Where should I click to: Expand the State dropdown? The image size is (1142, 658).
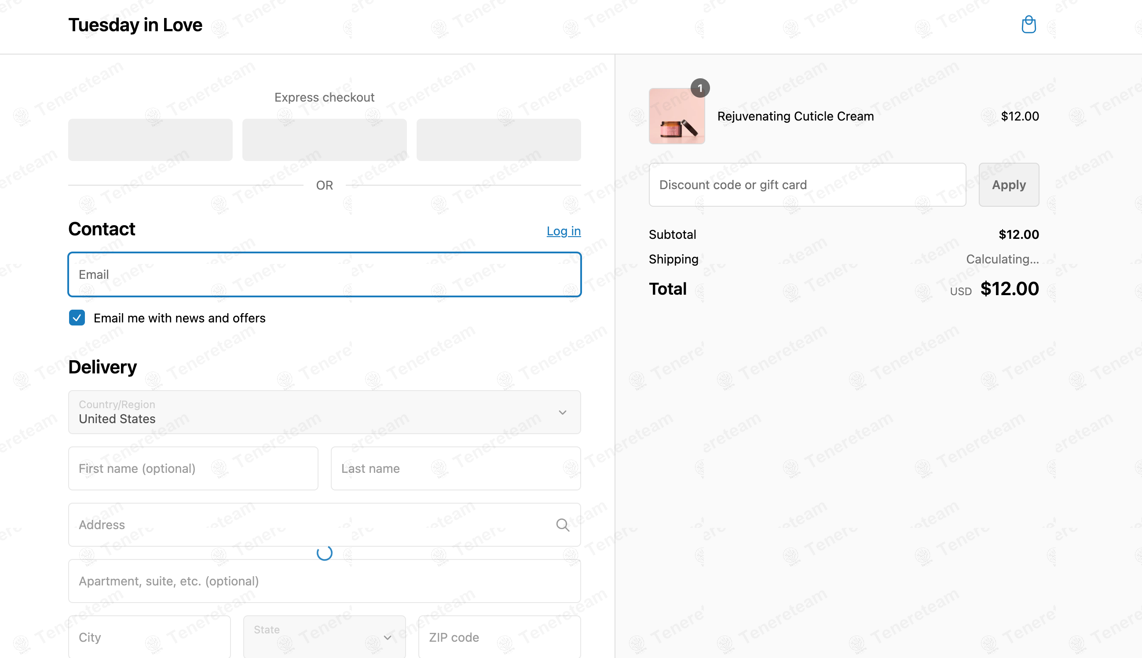coord(325,637)
